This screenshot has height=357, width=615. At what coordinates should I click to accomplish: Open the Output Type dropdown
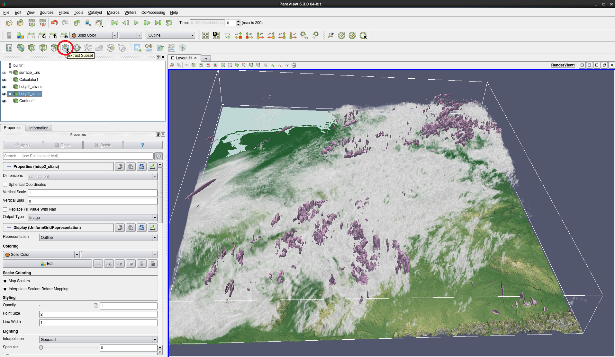[x=92, y=218]
